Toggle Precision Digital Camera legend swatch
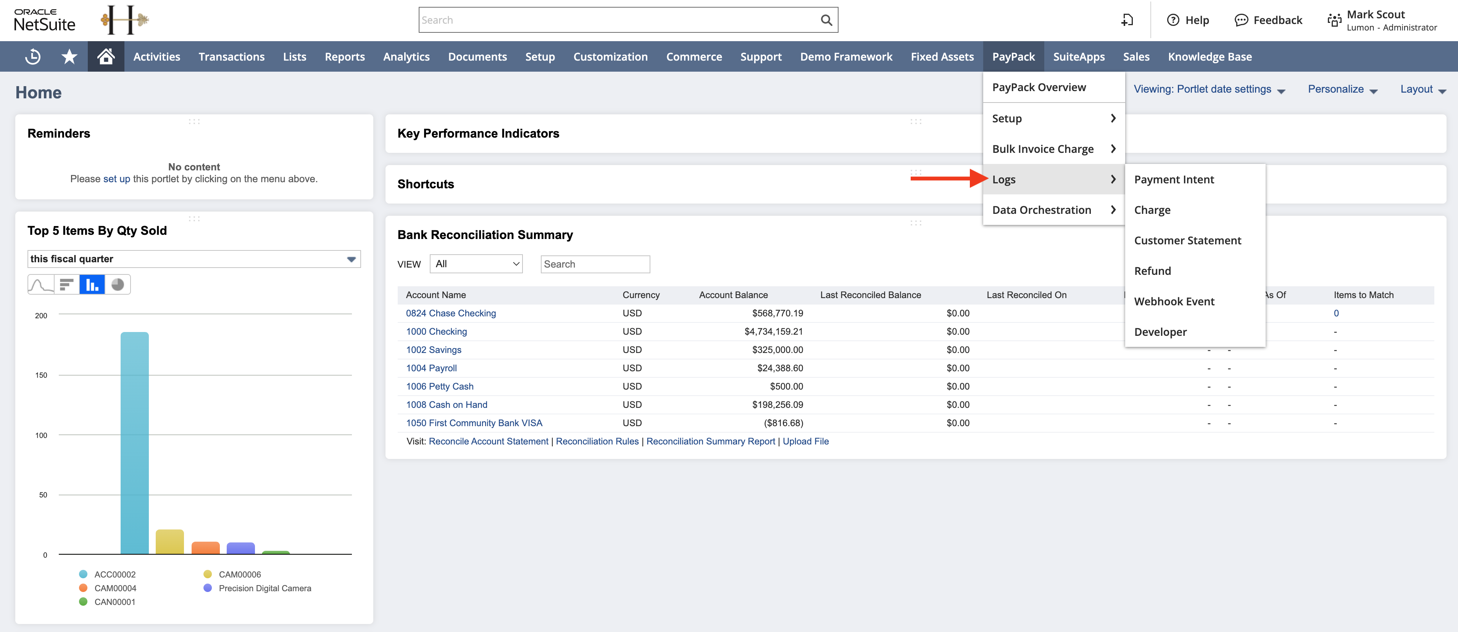 coord(208,588)
